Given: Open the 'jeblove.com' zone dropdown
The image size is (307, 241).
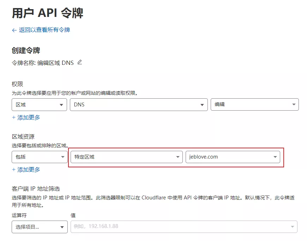Looking at the screenshot, I should [233, 157].
